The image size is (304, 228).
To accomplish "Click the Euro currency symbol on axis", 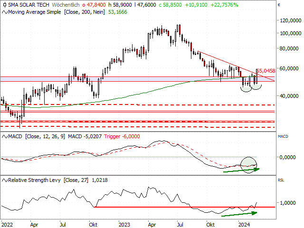I will [279, 5].
